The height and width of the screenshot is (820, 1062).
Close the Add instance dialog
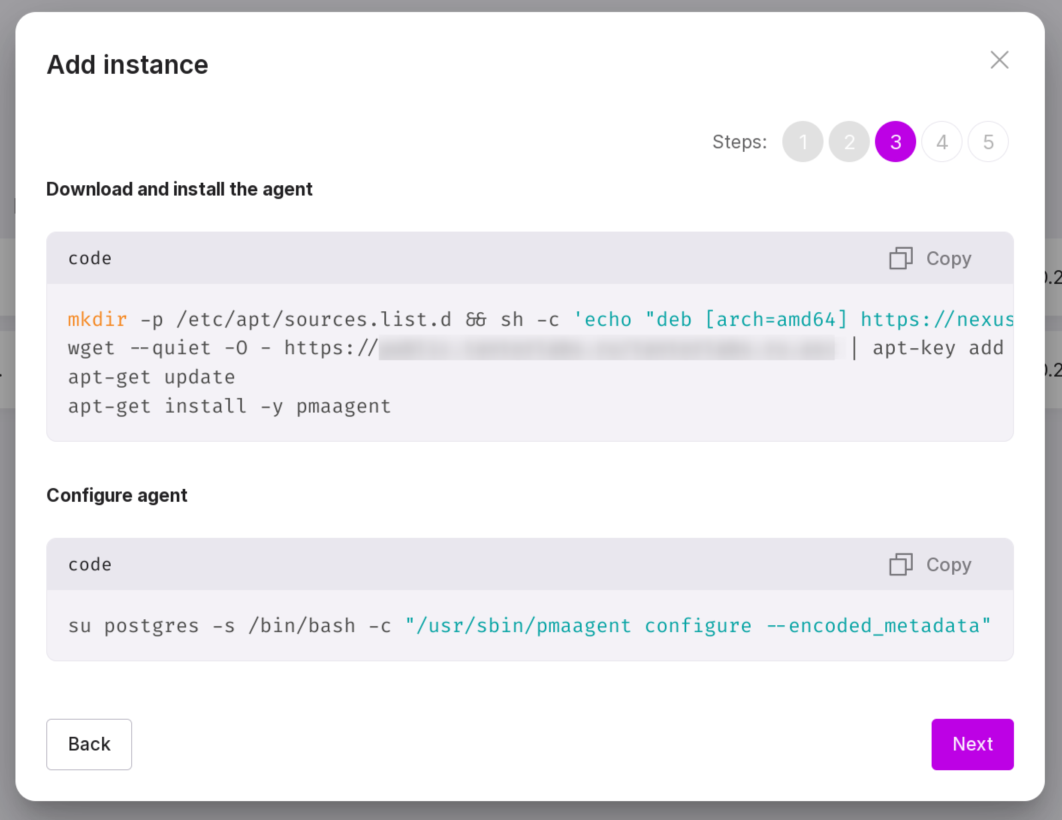(x=999, y=60)
